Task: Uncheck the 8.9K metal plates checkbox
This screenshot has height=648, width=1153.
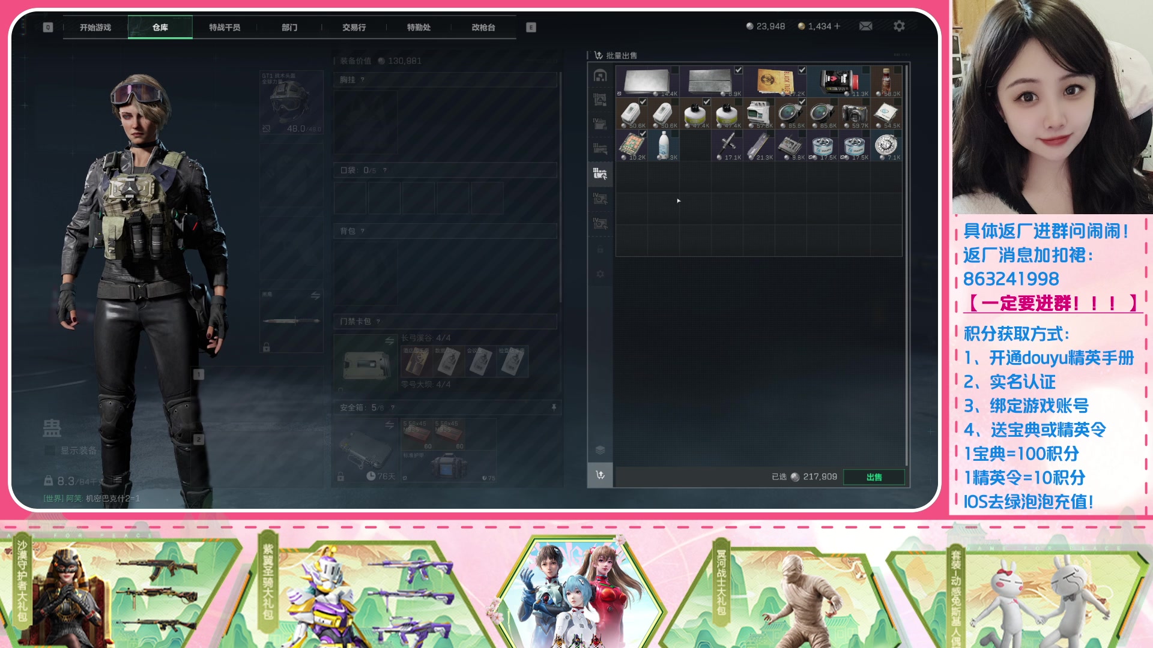Action: coord(739,70)
